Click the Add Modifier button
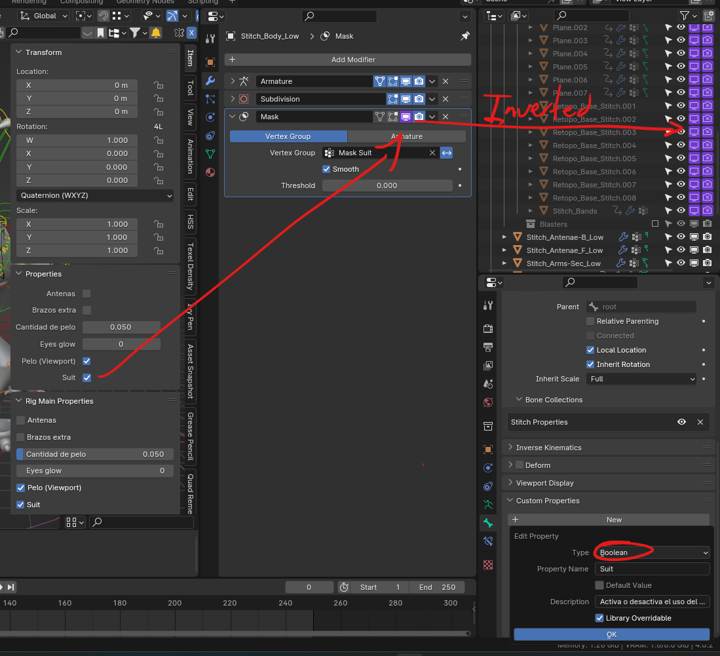 tap(348, 60)
